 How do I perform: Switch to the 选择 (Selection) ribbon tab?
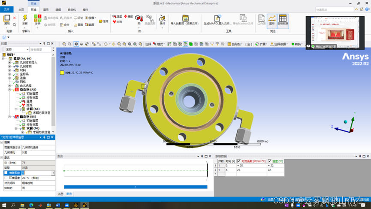[x=58, y=10]
